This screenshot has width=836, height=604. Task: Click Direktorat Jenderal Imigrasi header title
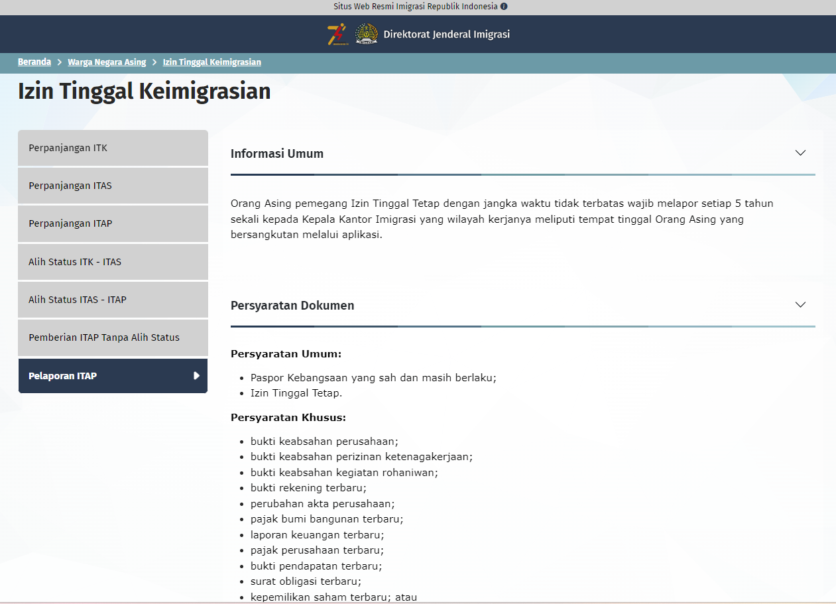(446, 34)
